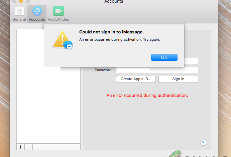The width and height of the screenshot is (231, 157).
Task: Click the yellow minimize window button
Action: coord(21,1)
